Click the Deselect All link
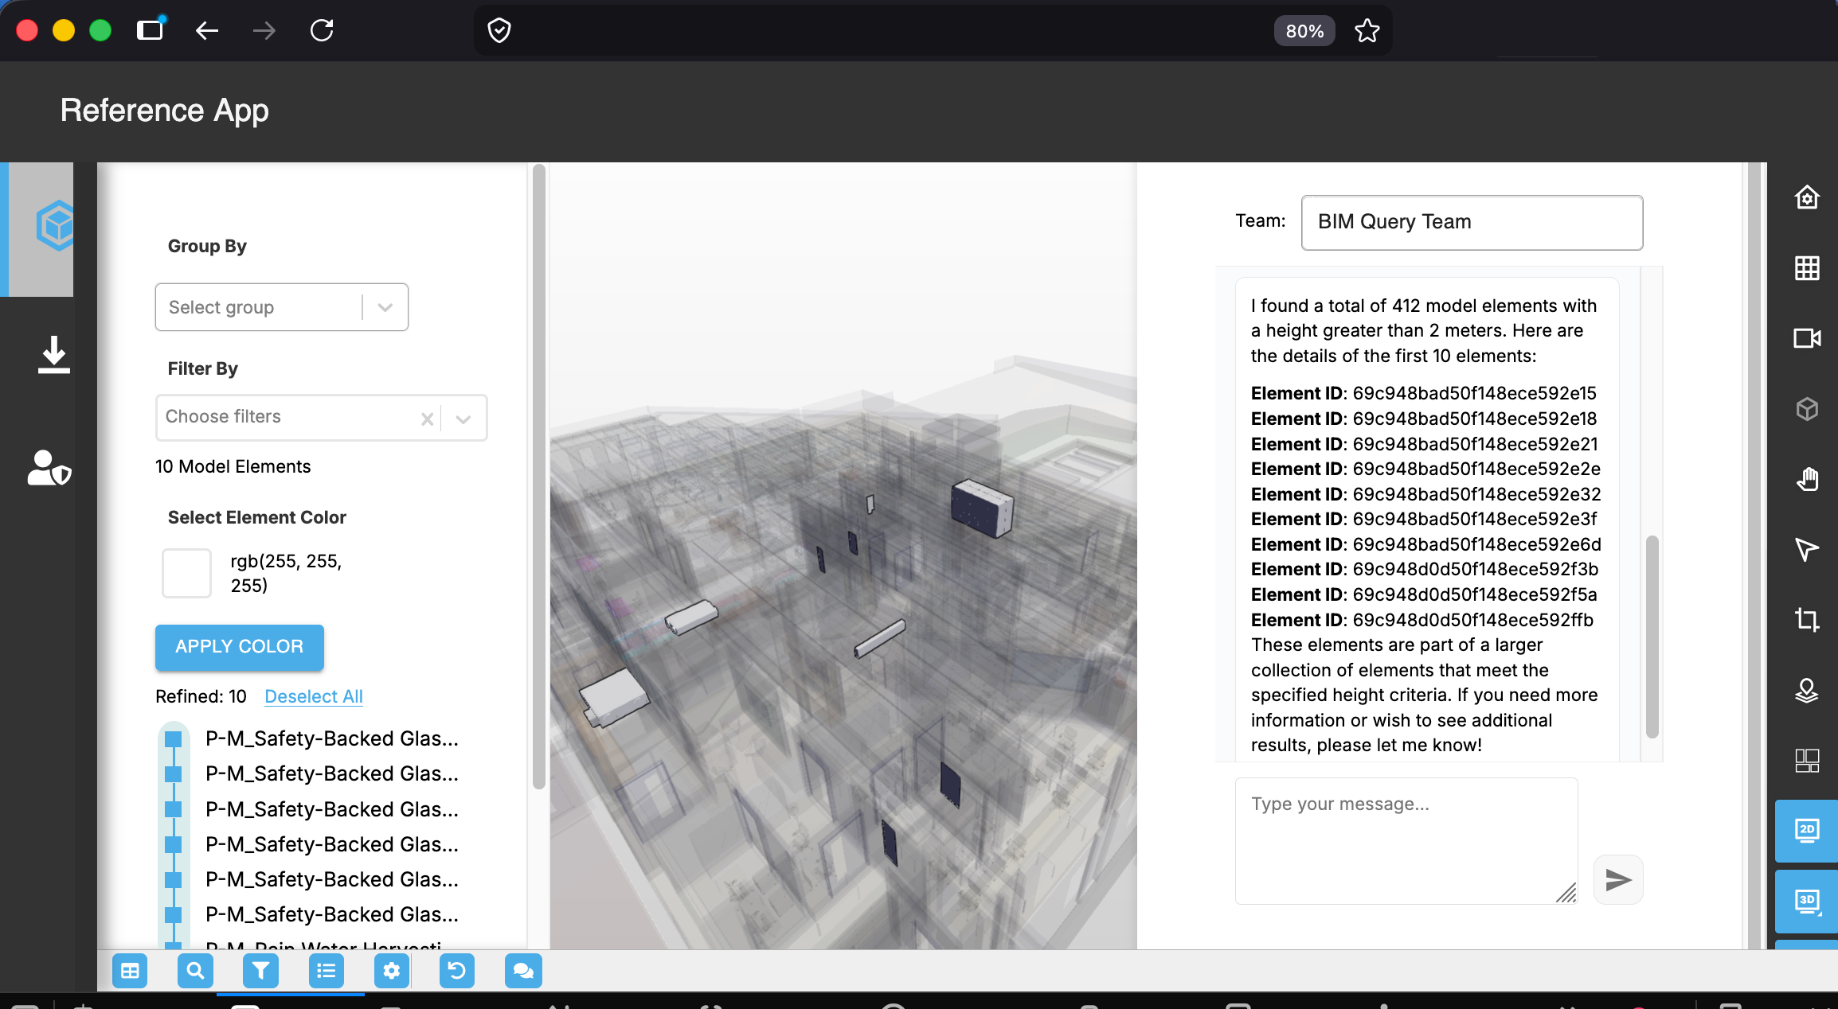The image size is (1838, 1009). [313, 696]
